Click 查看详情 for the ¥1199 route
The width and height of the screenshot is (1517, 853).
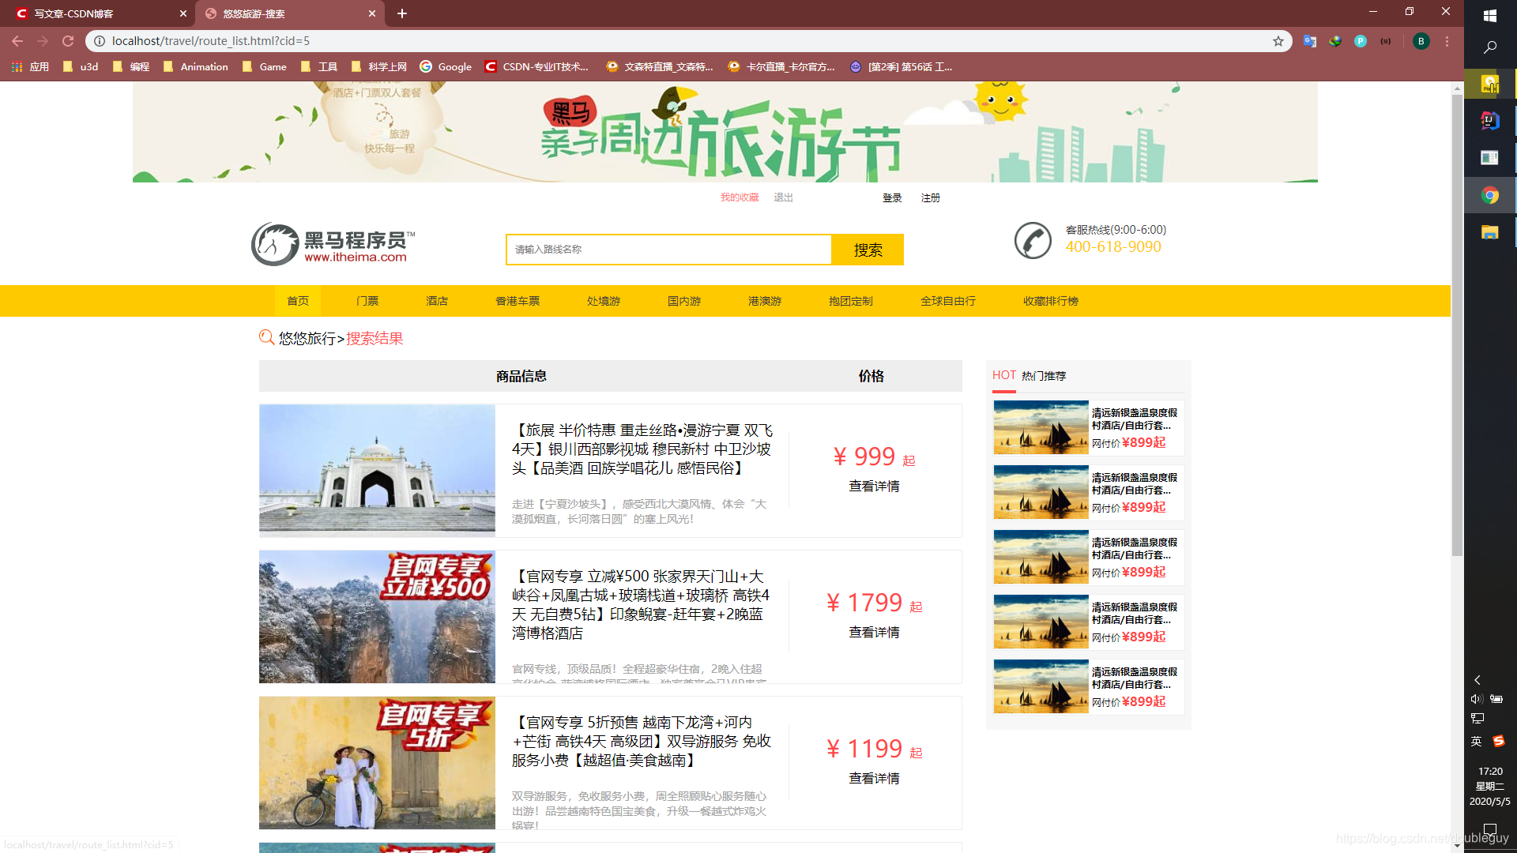click(x=874, y=779)
